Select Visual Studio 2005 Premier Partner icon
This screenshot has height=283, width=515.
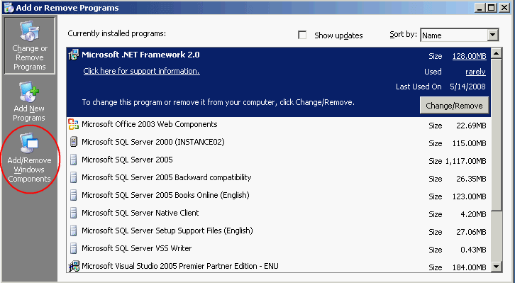pos(74,266)
